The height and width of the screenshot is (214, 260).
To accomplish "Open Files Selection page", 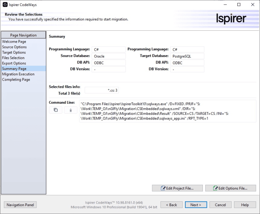I will click(13, 58).
